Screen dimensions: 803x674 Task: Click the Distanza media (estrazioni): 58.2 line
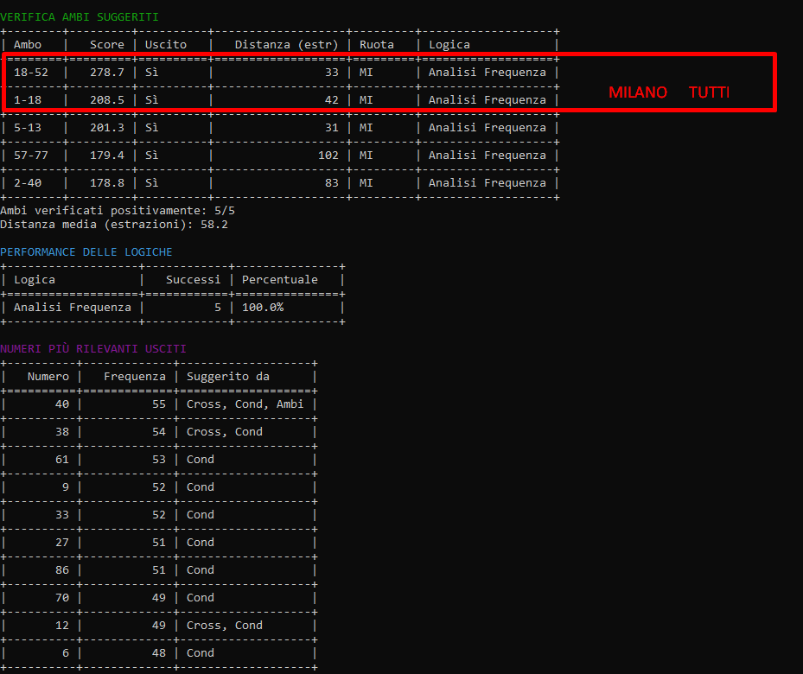pyautogui.click(x=114, y=224)
